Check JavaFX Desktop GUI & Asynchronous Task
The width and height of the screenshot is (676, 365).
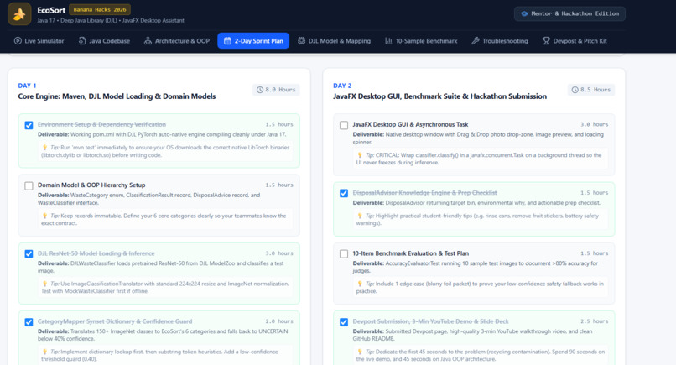344,125
